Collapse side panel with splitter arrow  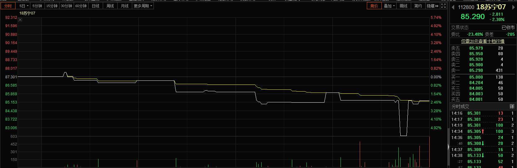tap(448, 147)
